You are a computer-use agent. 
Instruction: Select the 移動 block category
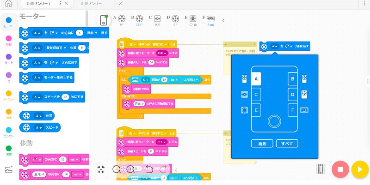[9, 41]
